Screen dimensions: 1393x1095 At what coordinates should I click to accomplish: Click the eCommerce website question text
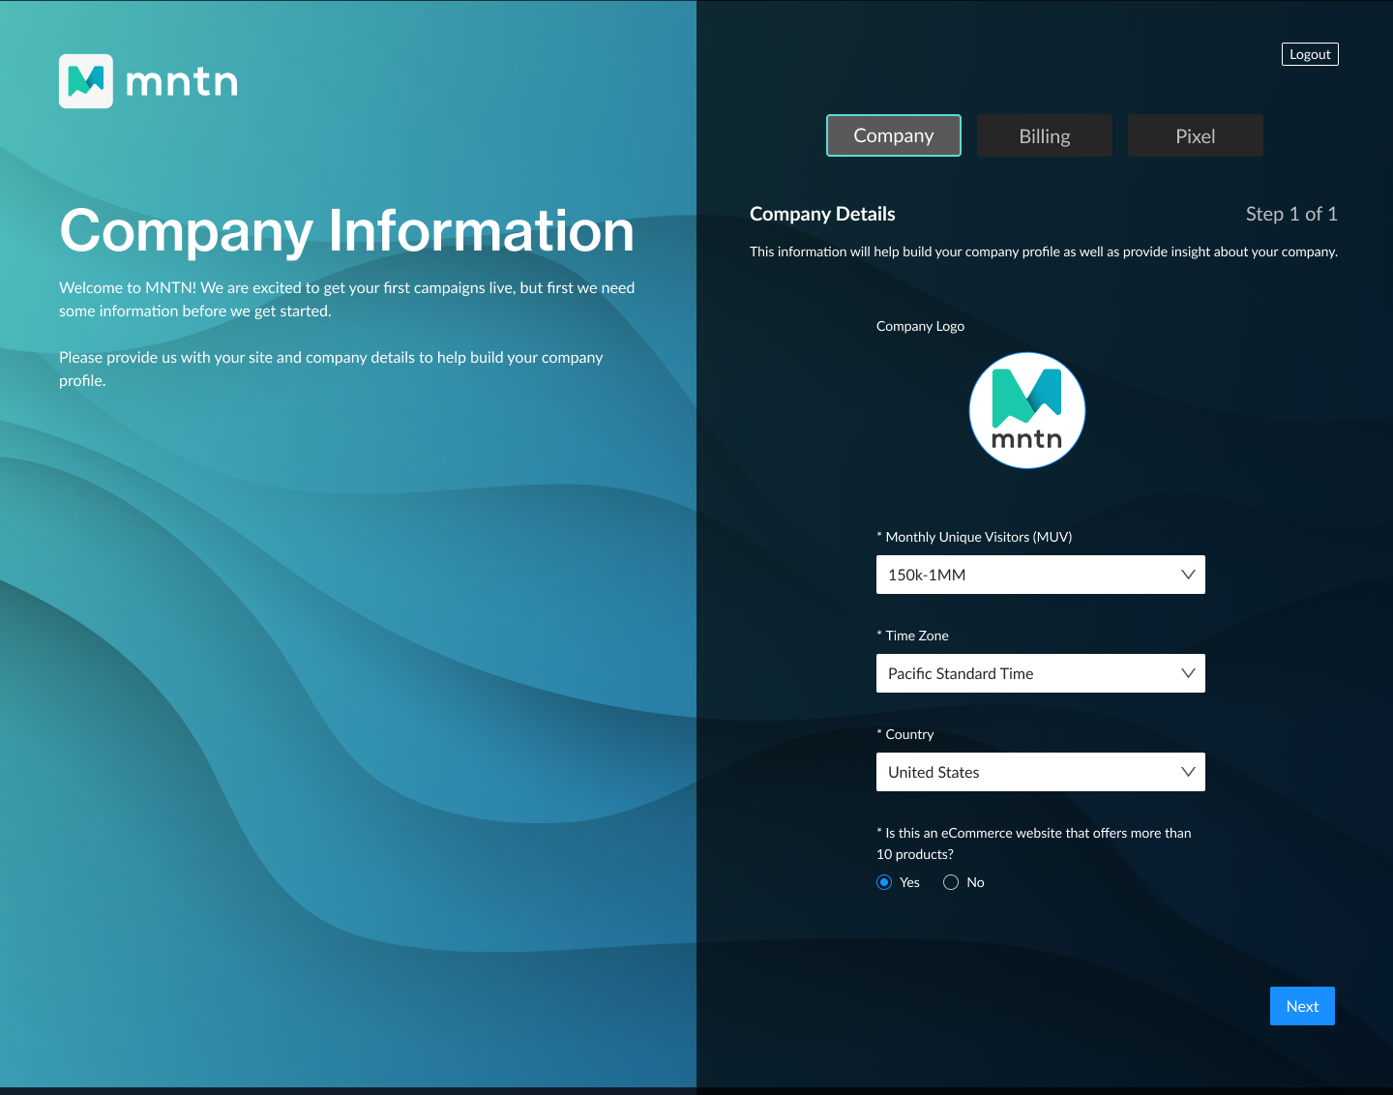[x=1034, y=843]
